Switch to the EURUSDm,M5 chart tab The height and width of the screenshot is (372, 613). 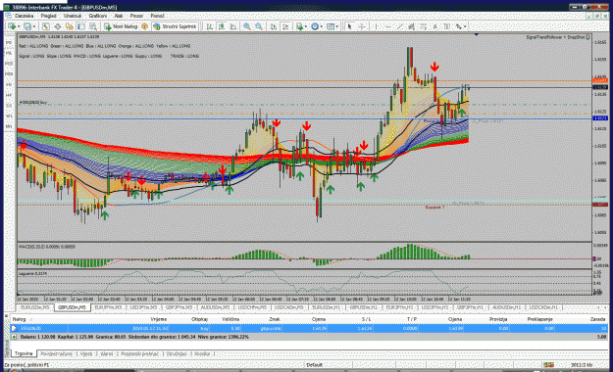[x=34, y=307]
